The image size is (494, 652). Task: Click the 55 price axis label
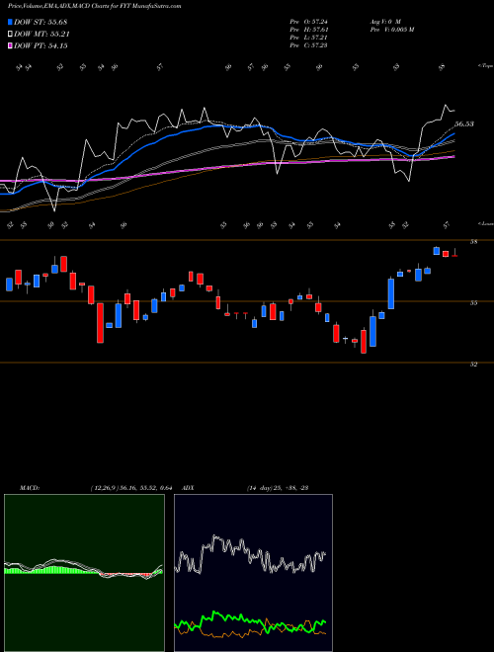pyautogui.click(x=473, y=303)
